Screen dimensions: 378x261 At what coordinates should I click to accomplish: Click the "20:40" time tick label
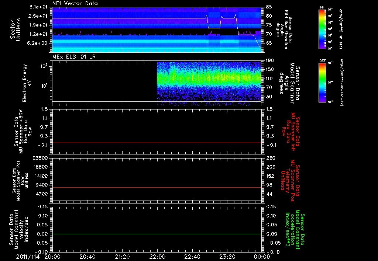pos(87,257)
